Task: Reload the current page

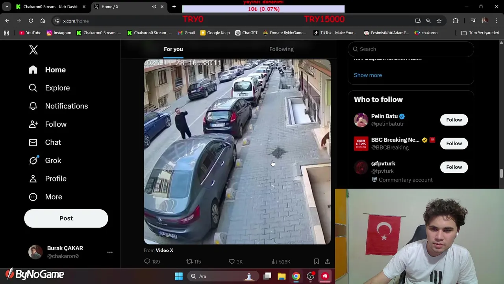Action: [x=31, y=21]
